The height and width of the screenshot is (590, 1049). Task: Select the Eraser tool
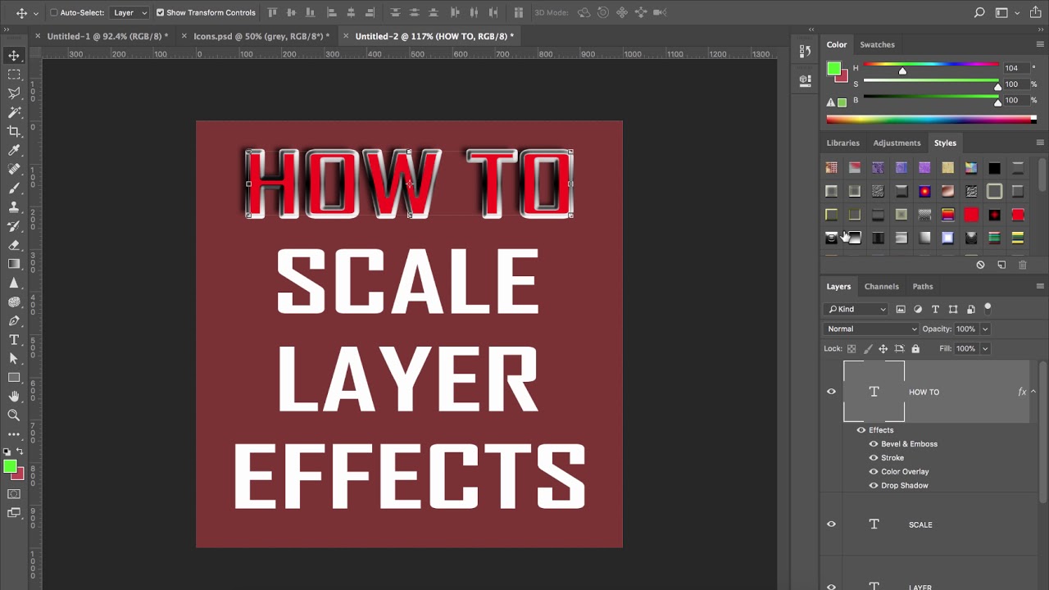[x=14, y=244]
